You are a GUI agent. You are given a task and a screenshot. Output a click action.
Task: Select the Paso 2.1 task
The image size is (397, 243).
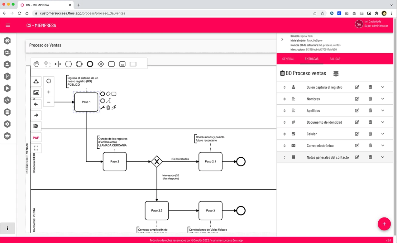(x=210, y=161)
